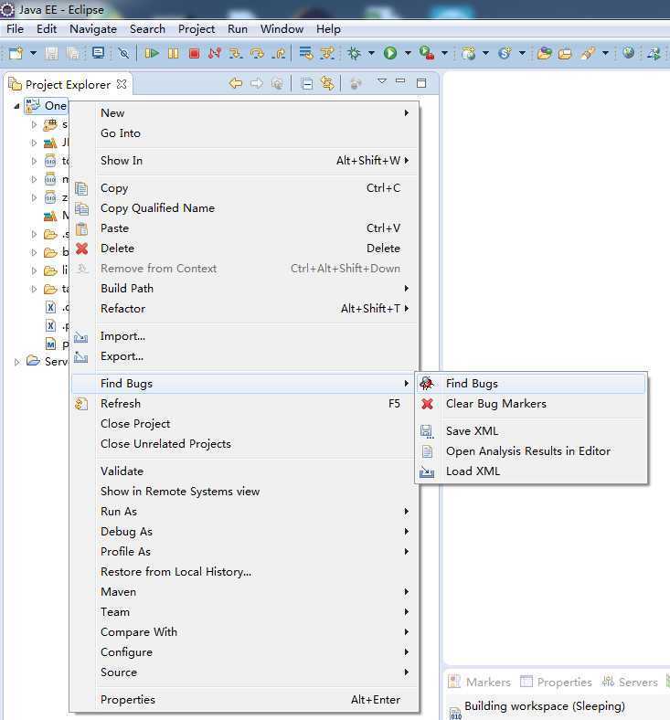Click the green Run toolbar icon
Screen dimensions: 670x720
tap(390, 53)
